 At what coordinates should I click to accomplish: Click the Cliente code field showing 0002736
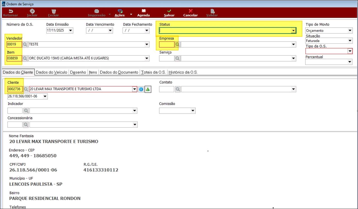click(15, 89)
